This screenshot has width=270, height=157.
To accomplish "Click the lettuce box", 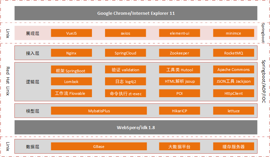I will pos(234,111).
